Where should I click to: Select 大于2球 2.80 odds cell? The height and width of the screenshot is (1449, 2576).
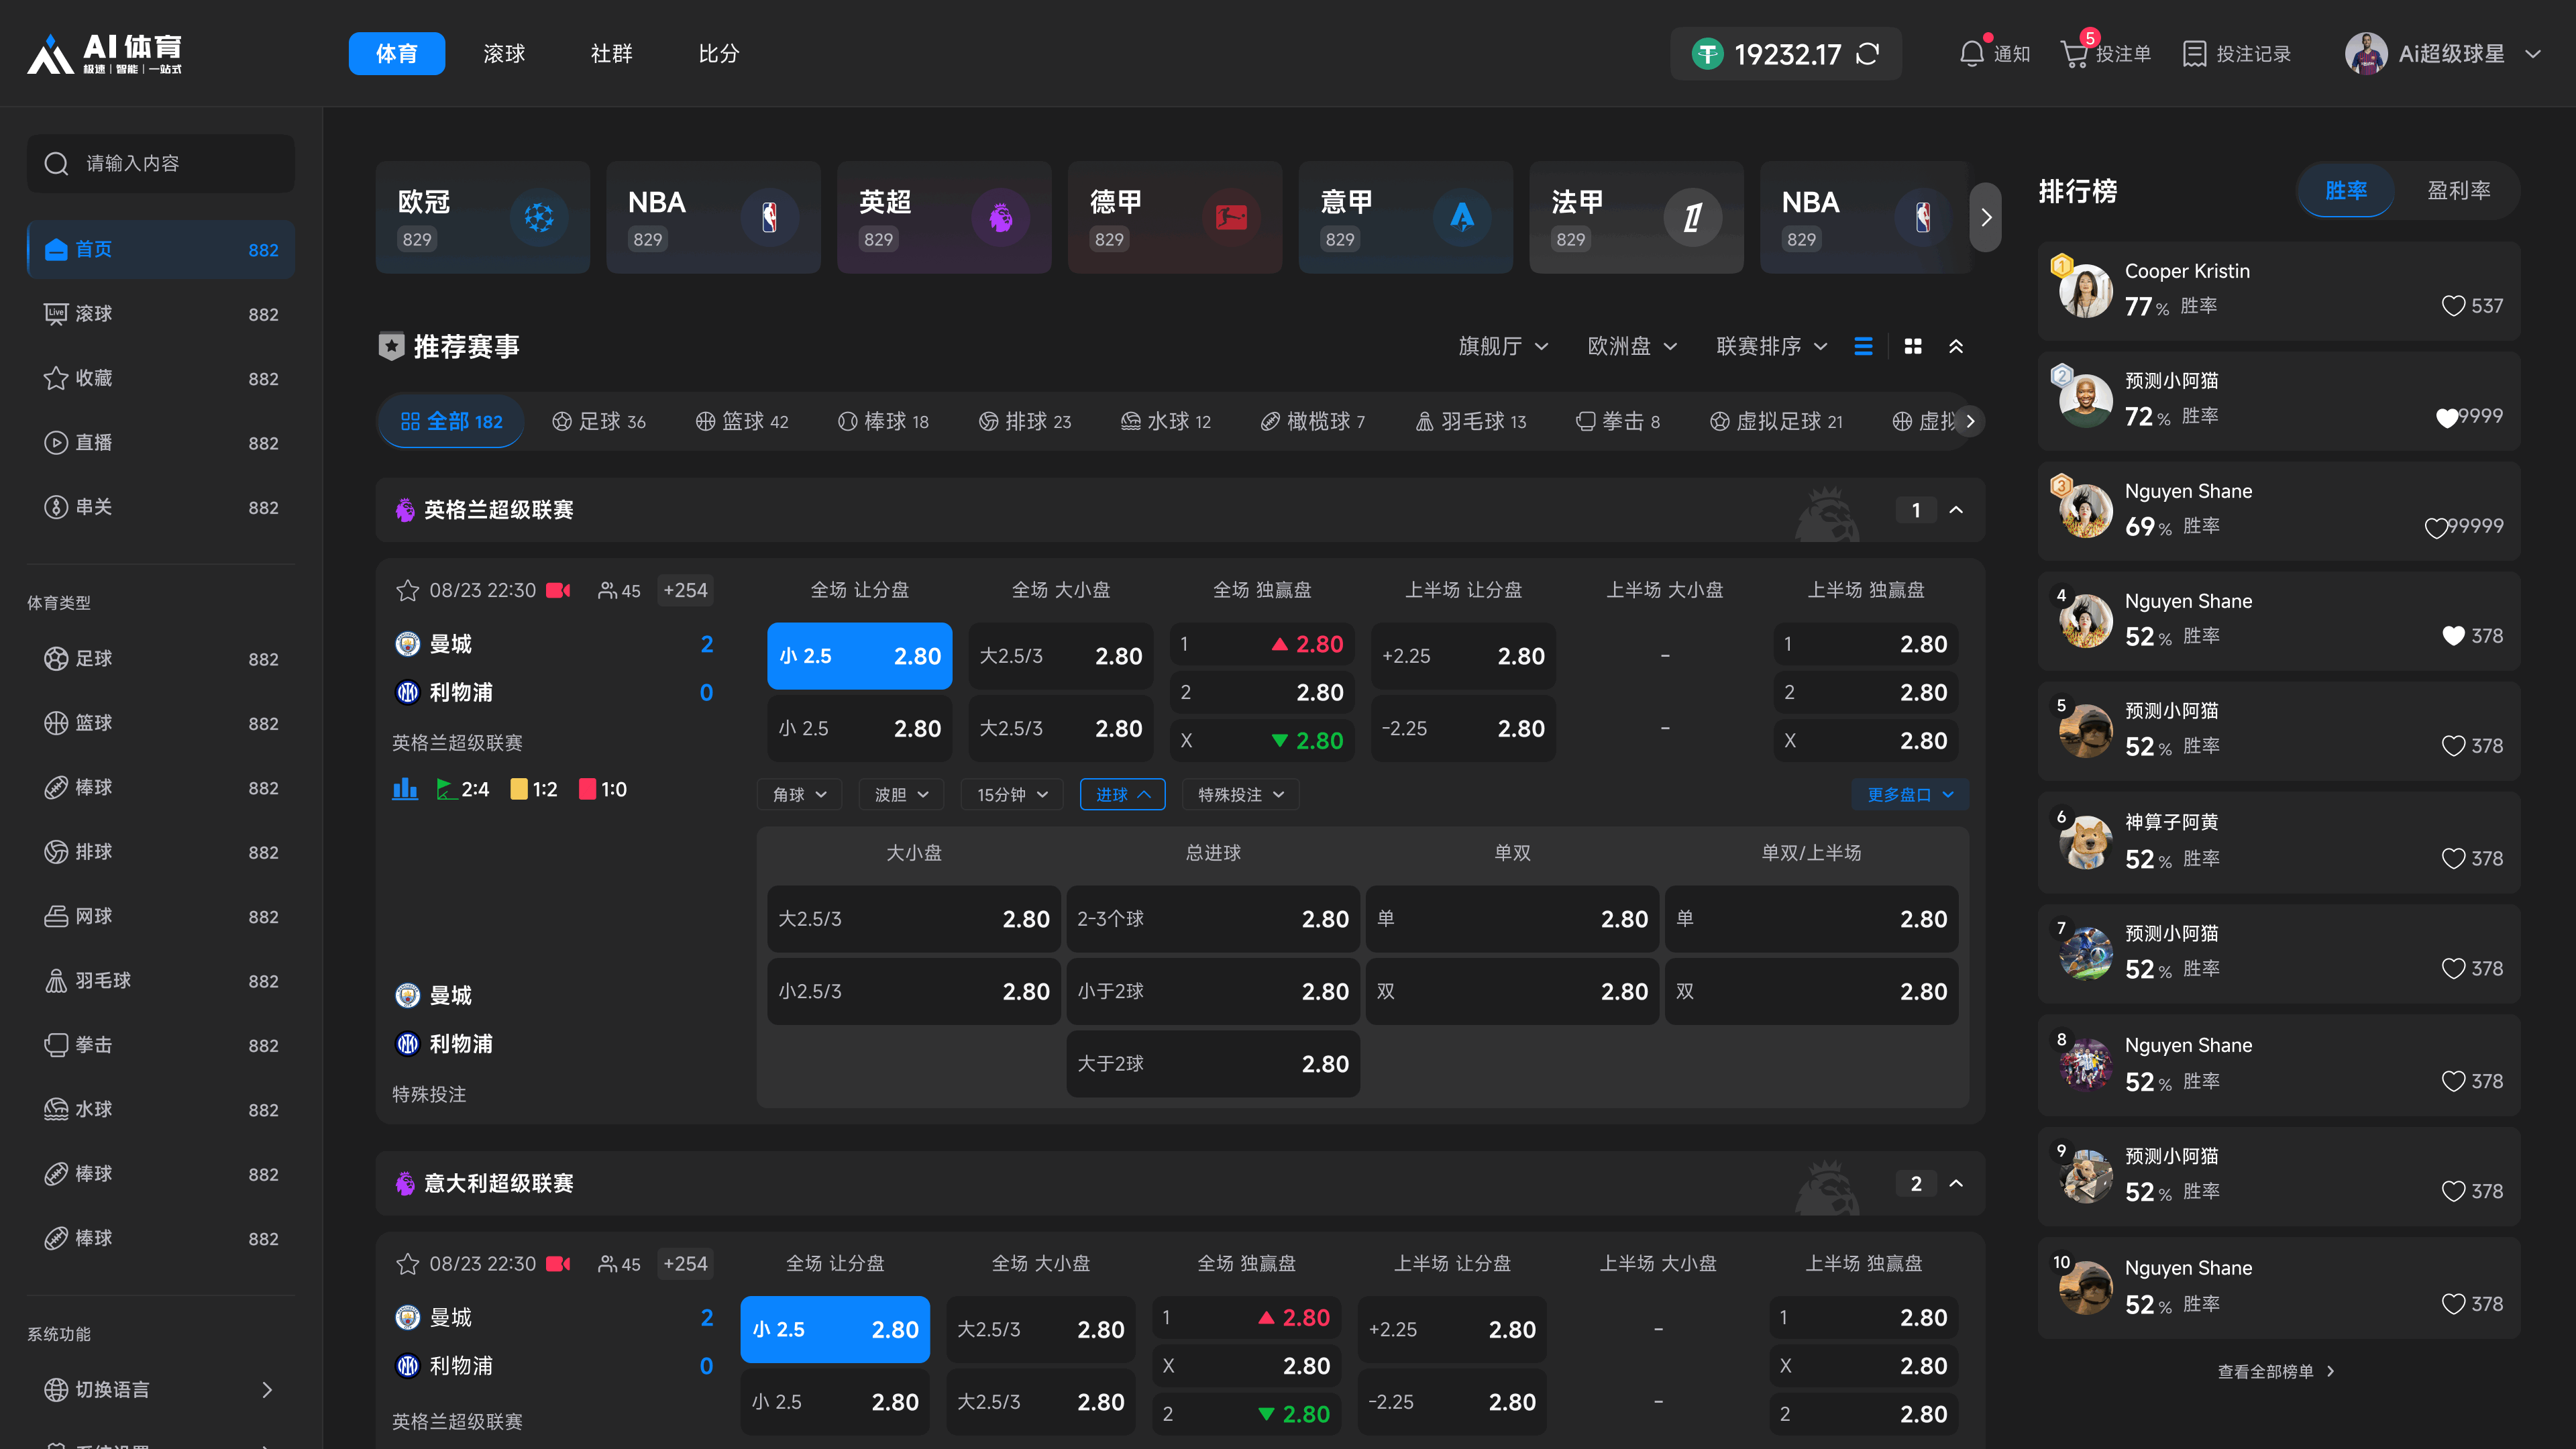[x=1213, y=1064]
